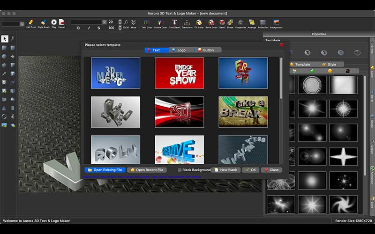Select the arrow pointer tool
375x234 pixels.
click(5, 39)
